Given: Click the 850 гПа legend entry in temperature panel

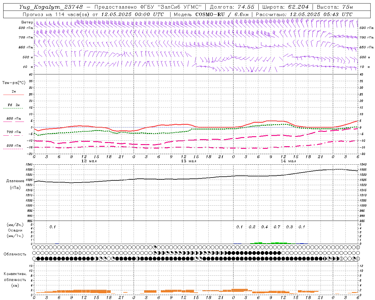Looking at the screenshot, I should coord(14,119).
